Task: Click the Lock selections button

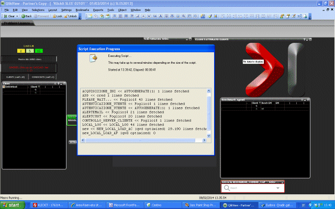Action: click(58, 16)
